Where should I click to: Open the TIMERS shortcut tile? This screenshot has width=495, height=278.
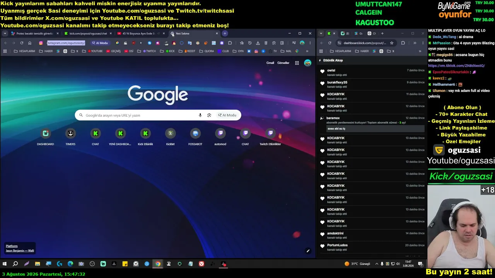(70, 137)
